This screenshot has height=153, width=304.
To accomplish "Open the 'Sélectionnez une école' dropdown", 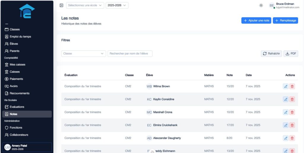I will (85, 5).
